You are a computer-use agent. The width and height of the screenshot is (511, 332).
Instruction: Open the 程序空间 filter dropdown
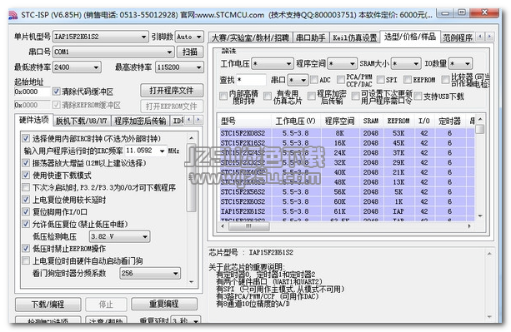tap(342, 64)
